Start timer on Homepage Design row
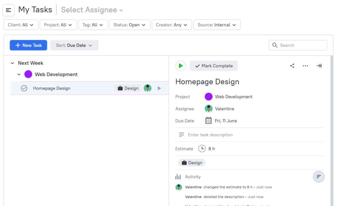 pos(159,88)
